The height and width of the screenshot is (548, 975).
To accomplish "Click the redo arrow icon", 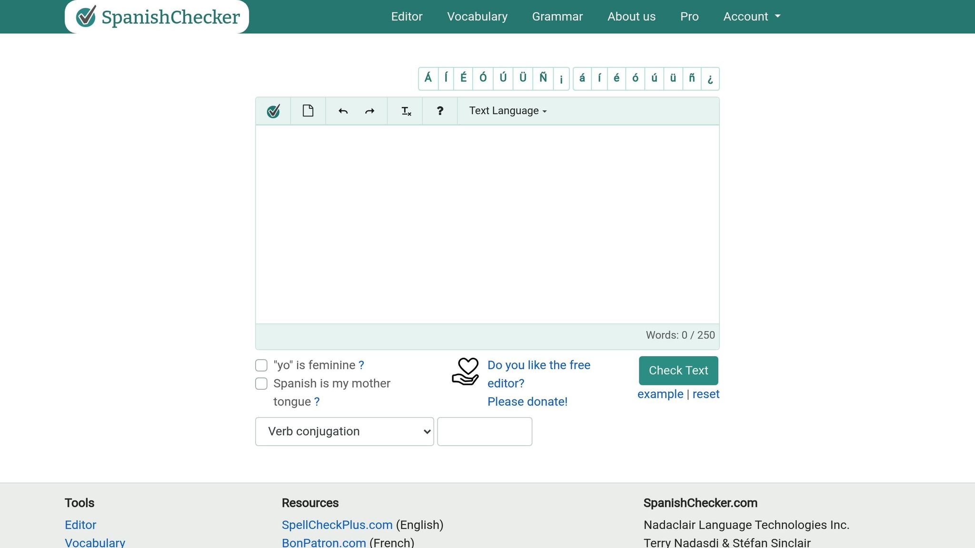I will [x=370, y=111].
